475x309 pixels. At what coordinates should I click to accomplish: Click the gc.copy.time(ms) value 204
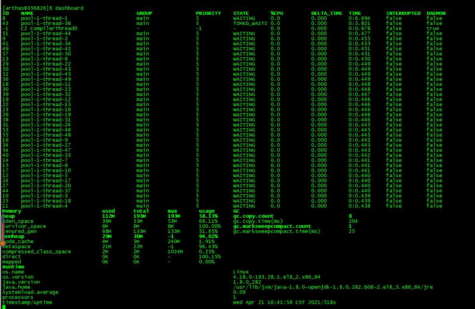coord(353,221)
